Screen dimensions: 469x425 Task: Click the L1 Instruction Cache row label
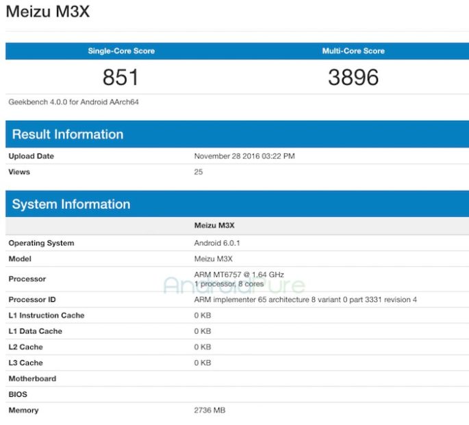[x=46, y=315]
